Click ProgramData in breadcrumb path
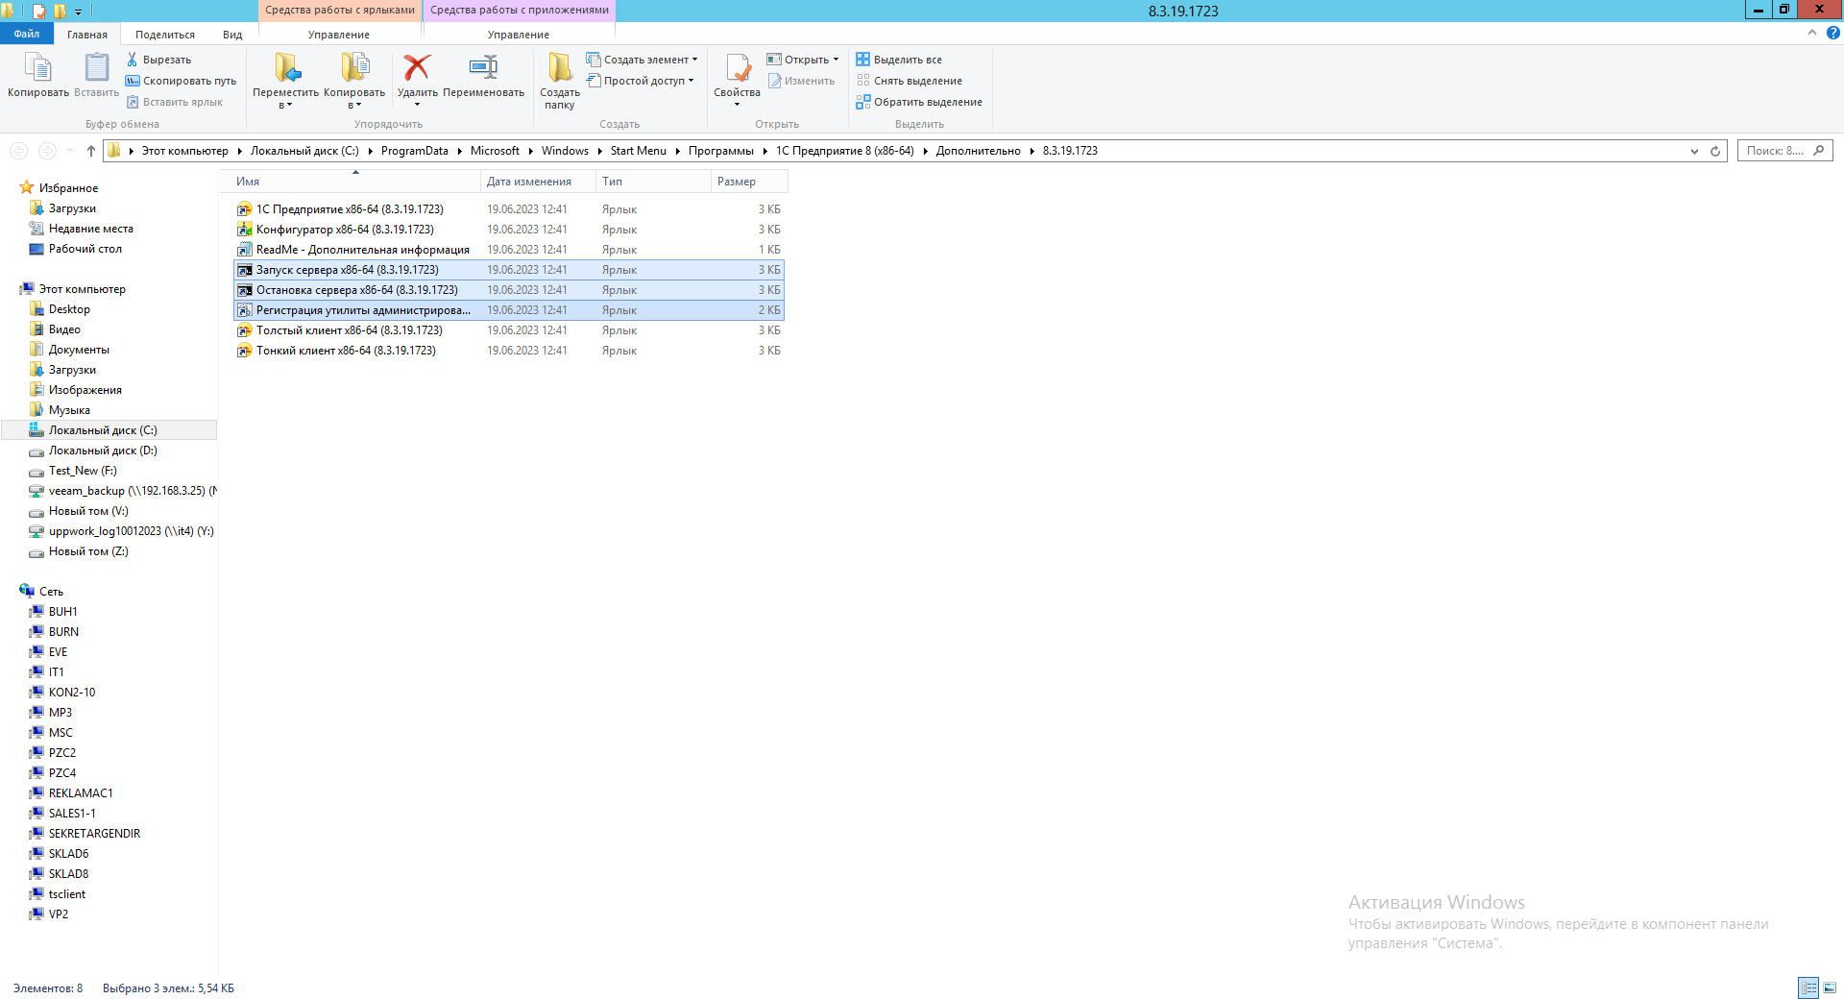 pyautogui.click(x=415, y=151)
